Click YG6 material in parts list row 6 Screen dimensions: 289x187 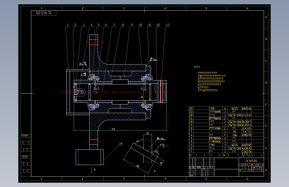coord(234,135)
